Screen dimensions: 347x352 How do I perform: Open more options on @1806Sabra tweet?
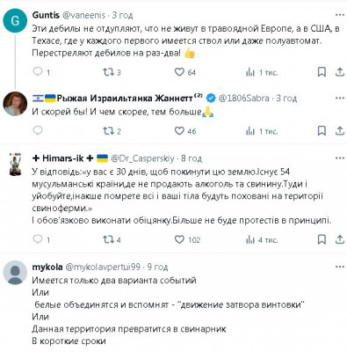[340, 98]
